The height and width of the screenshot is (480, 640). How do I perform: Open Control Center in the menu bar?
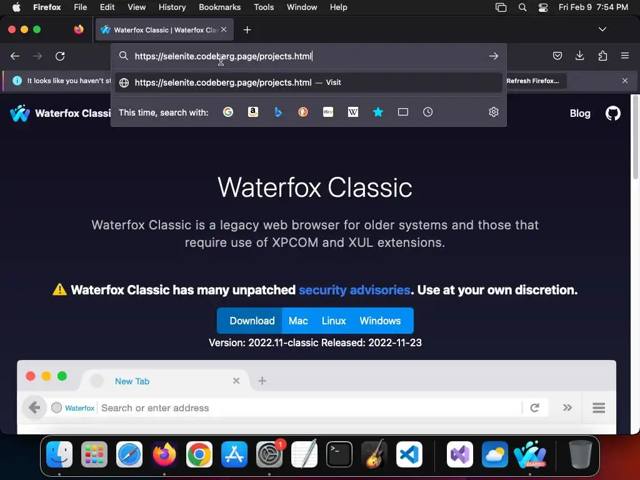pos(543,7)
